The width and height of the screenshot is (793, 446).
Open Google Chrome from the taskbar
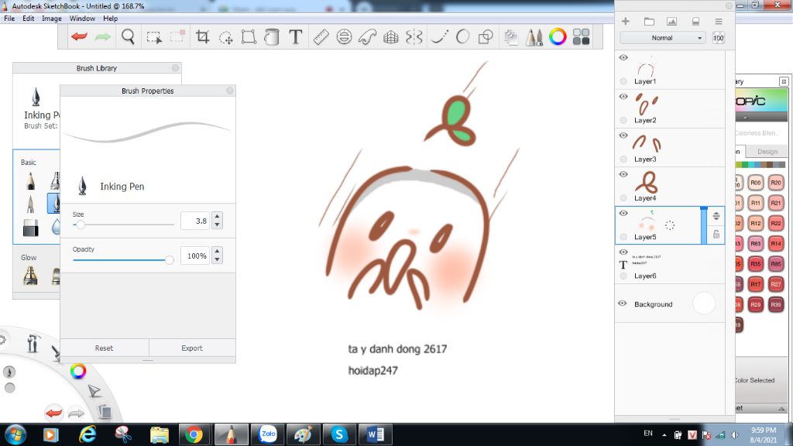pos(193,435)
